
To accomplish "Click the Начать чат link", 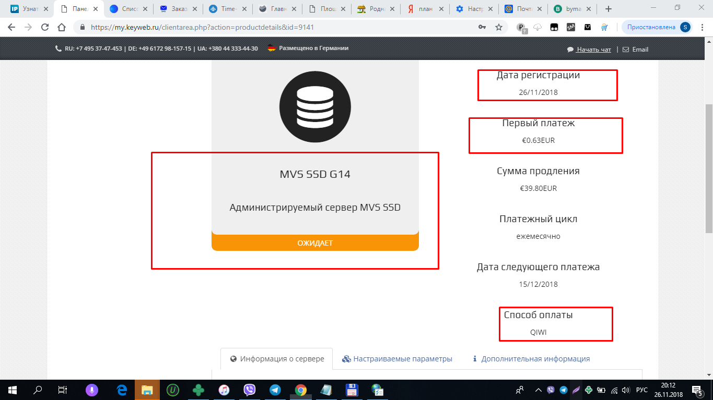I will [x=593, y=50].
